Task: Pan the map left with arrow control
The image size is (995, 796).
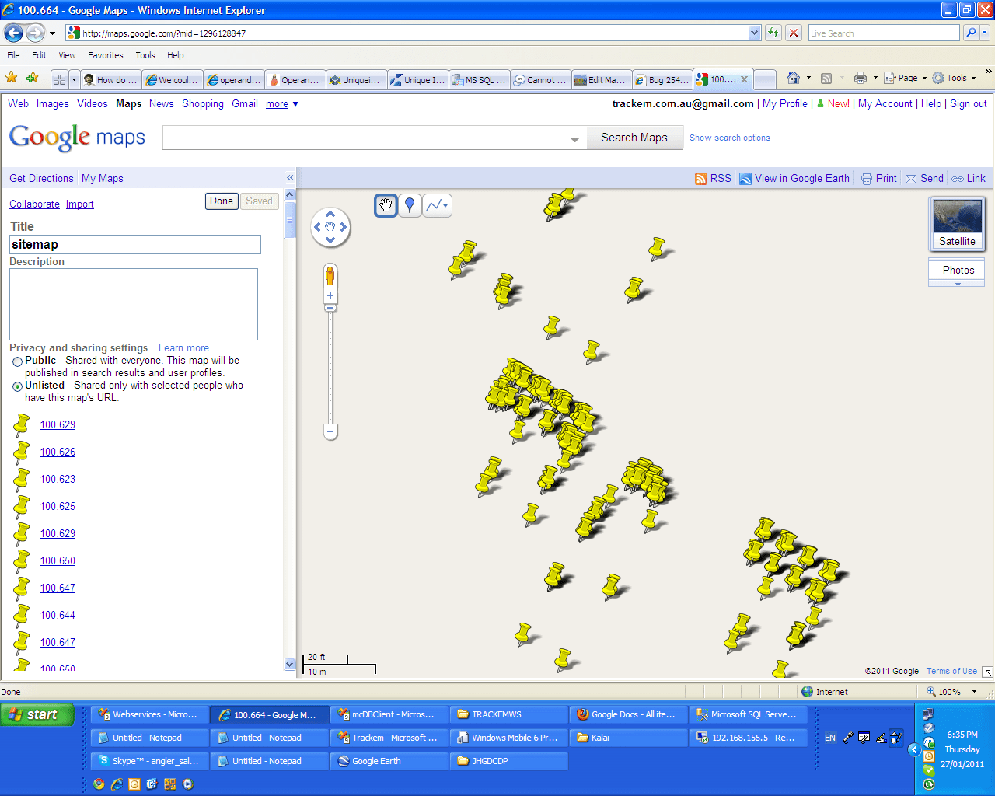Action: point(317,227)
